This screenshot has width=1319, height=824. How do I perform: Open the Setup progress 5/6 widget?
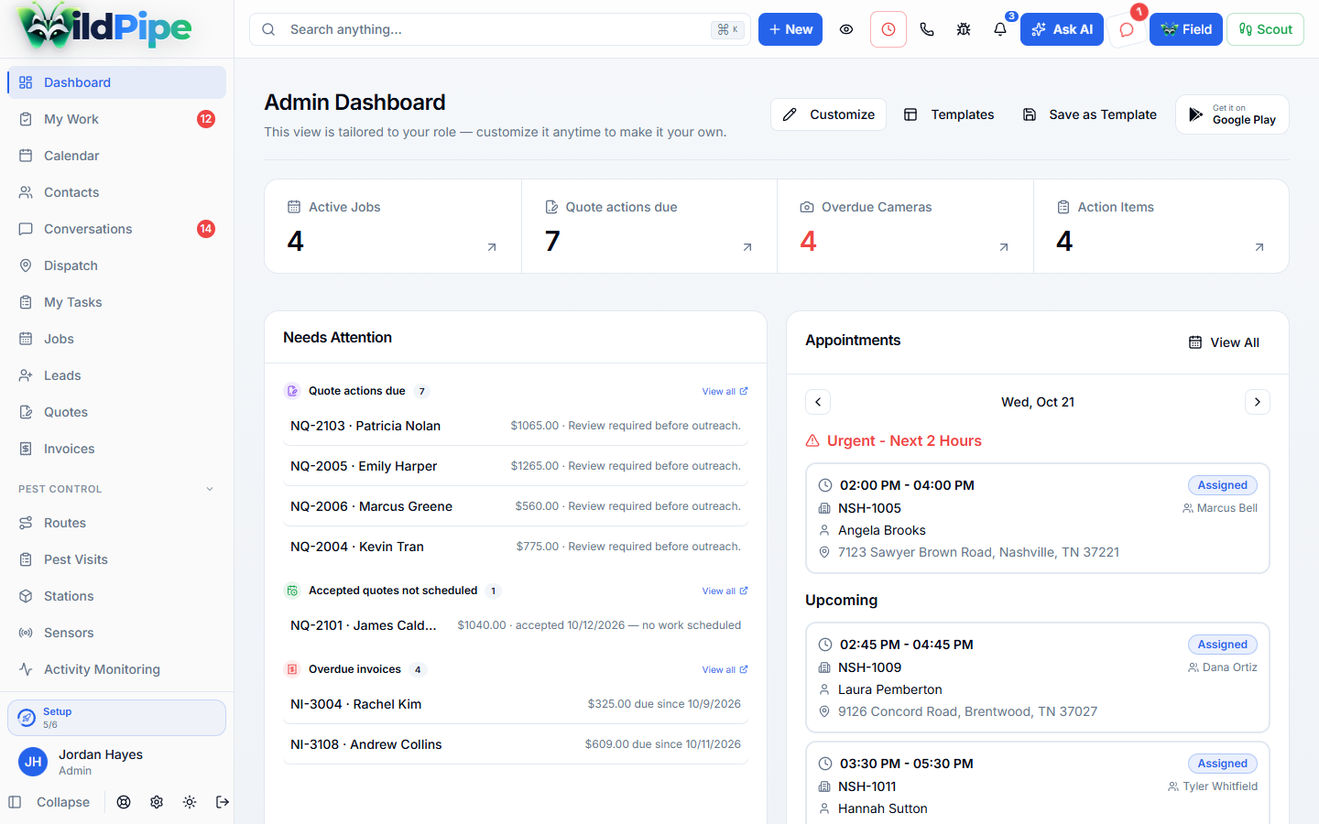click(116, 718)
